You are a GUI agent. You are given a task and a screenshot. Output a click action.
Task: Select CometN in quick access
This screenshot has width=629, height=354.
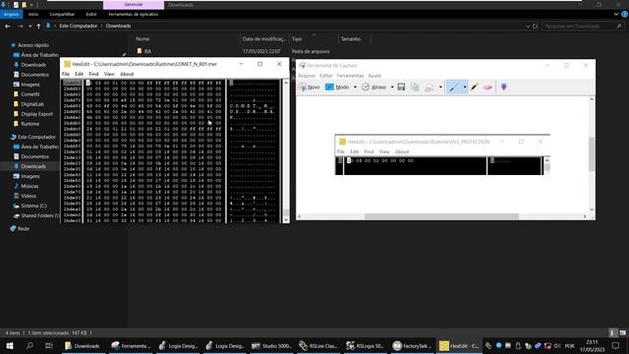[30, 94]
